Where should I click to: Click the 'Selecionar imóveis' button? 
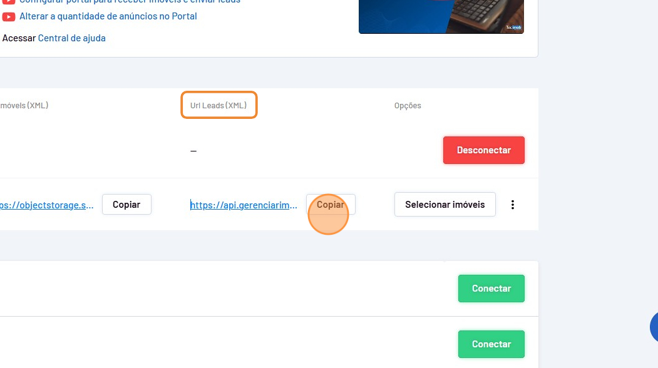pos(445,205)
